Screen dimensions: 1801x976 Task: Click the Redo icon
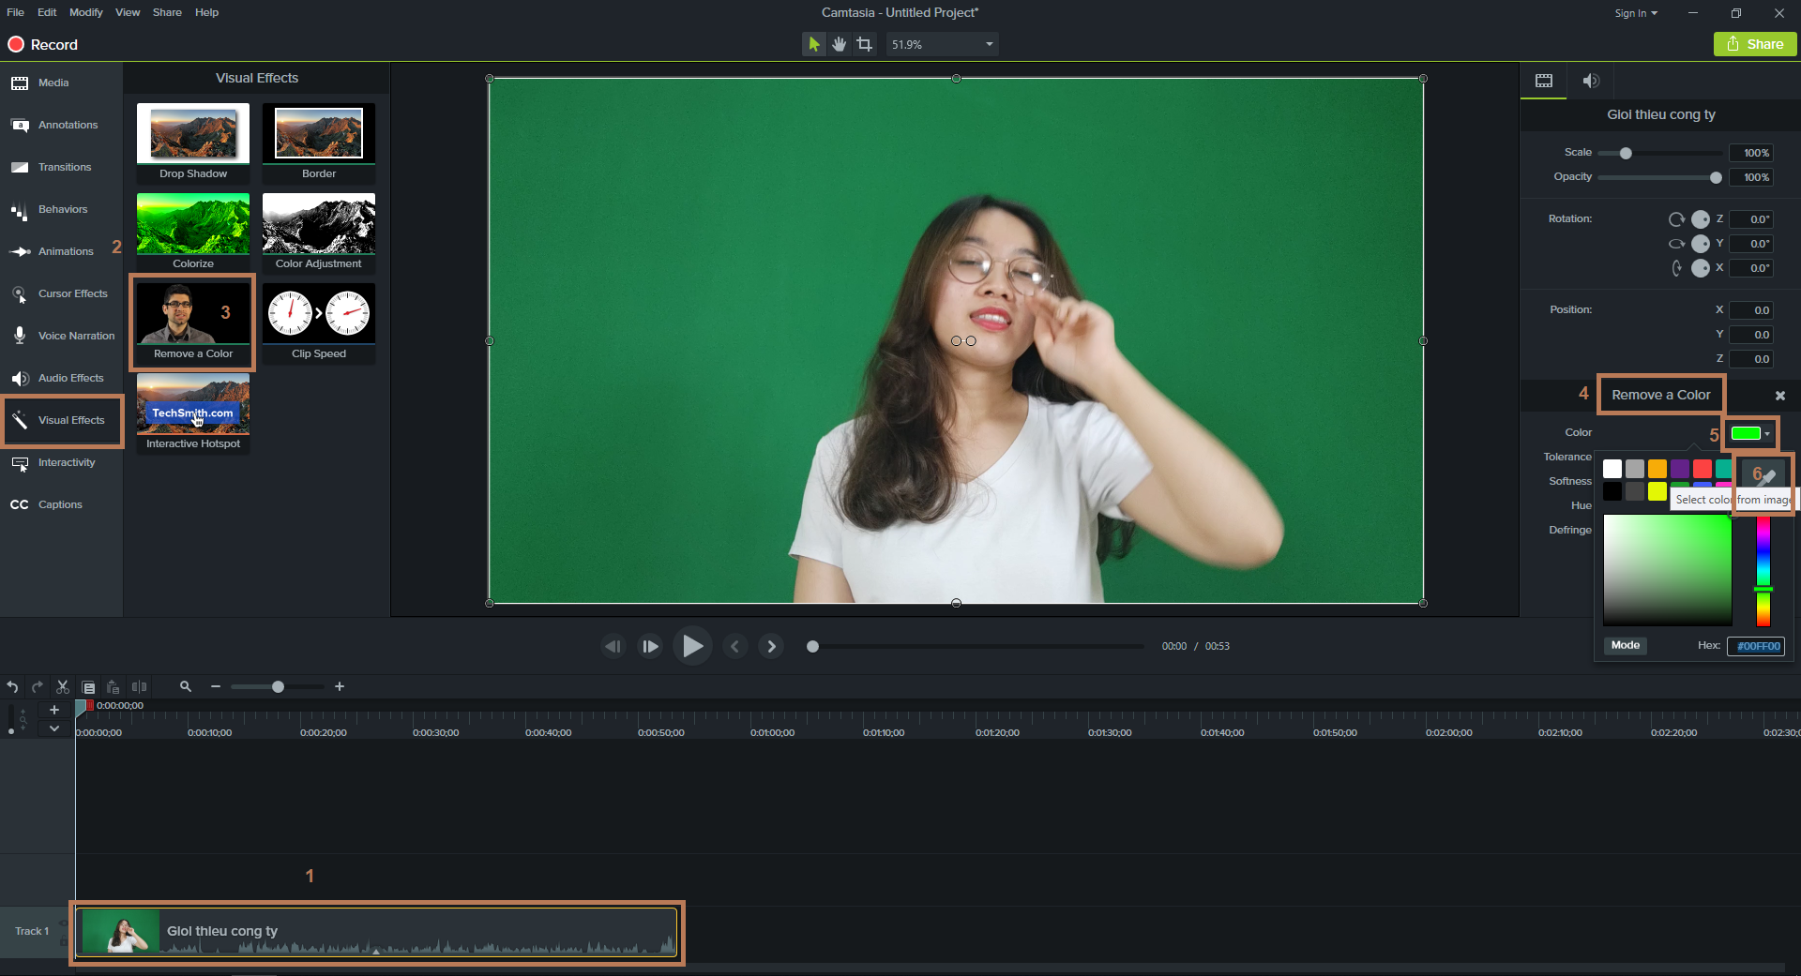(38, 687)
